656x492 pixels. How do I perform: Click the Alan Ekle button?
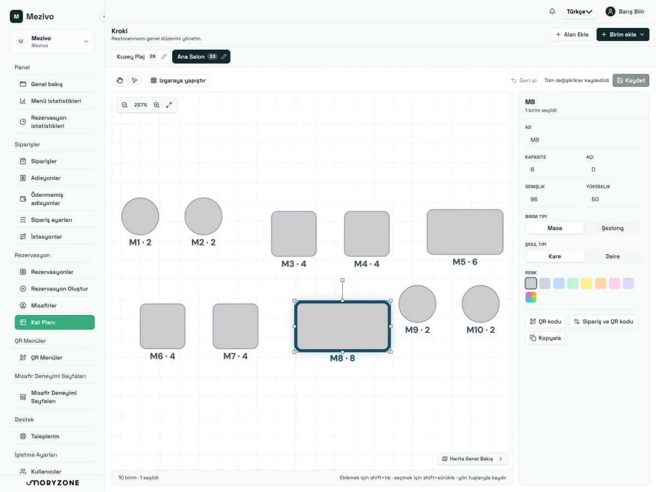(x=572, y=34)
